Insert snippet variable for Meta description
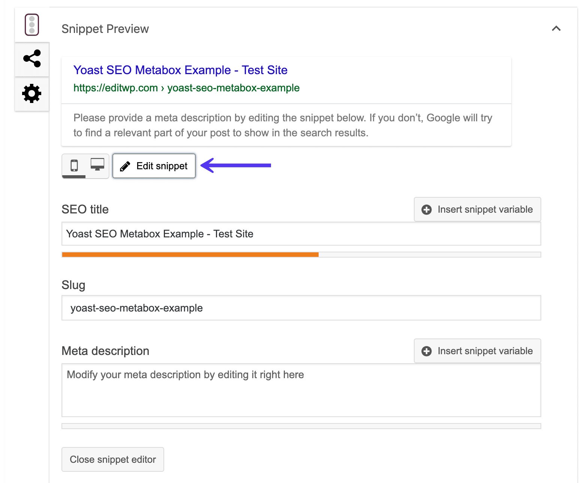584x483 pixels. coord(477,351)
